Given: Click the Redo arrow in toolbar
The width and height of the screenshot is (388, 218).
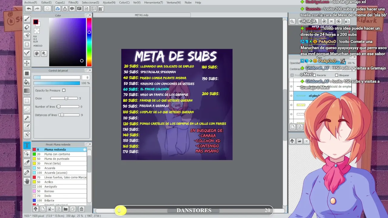Looking at the screenshot, I should (37, 9).
